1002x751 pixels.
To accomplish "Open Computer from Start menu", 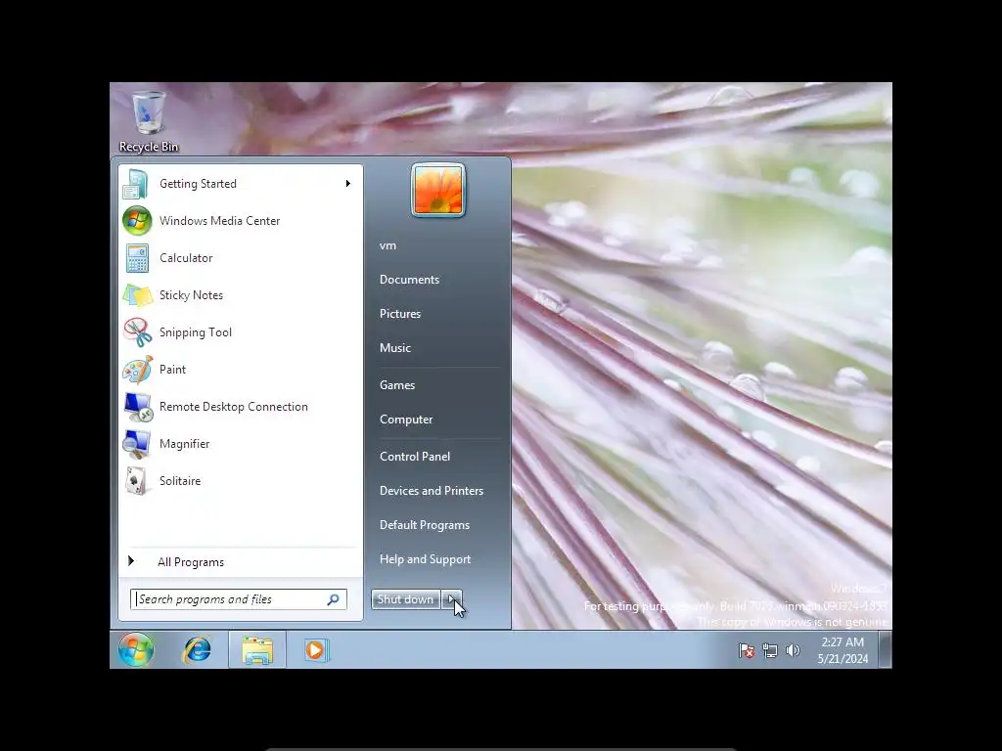I will coord(406,420).
